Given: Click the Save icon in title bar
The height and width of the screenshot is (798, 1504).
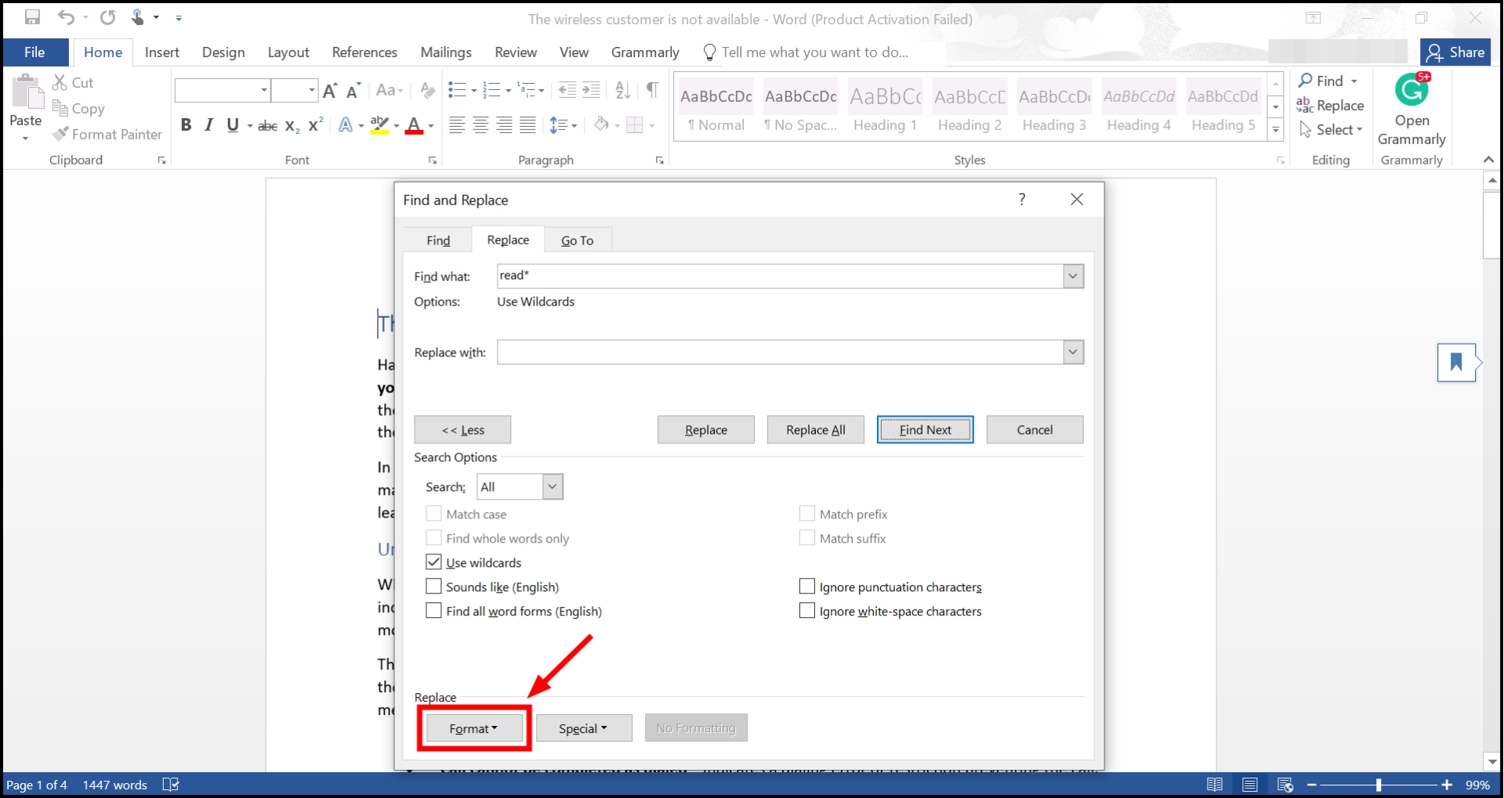Looking at the screenshot, I should [x=32, y=17].
